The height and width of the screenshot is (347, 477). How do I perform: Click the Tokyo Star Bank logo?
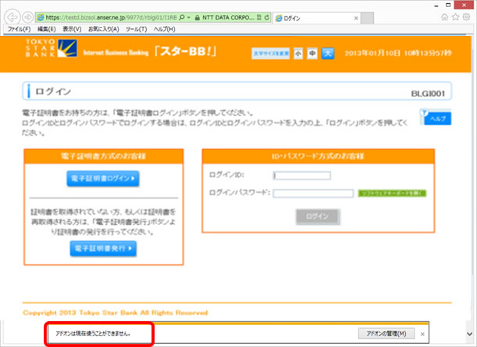[51, 48]
